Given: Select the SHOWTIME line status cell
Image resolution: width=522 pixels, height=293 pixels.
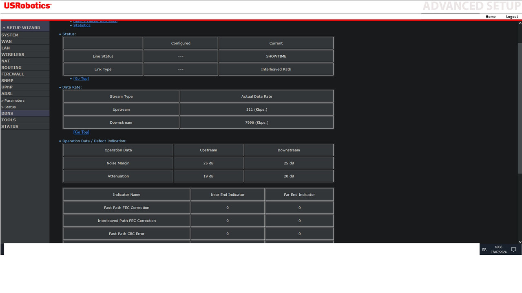Looking at the screenshot, I should [x=276, y=56].
